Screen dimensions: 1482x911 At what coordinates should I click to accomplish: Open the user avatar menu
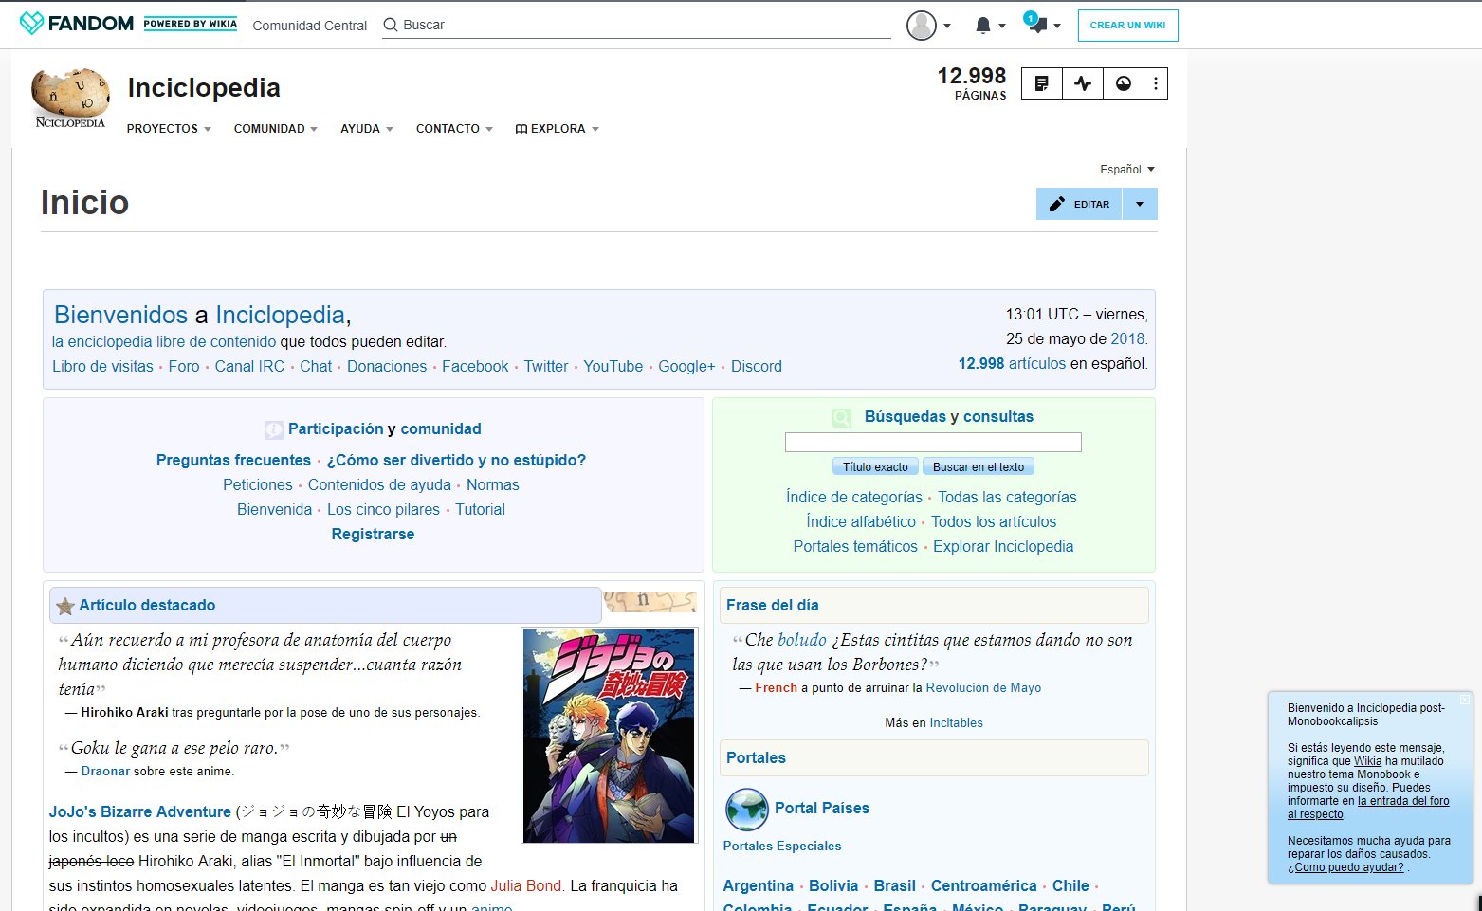pyautogui.click(x=928, y=26)
